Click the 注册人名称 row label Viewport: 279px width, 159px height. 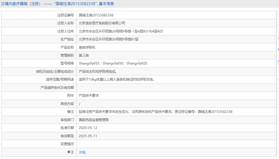(x=65, y=23)
